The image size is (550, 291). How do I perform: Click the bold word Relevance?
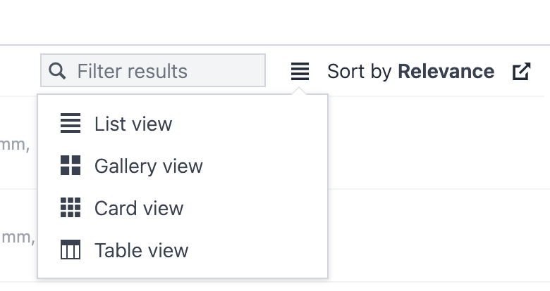coord(446,71)
